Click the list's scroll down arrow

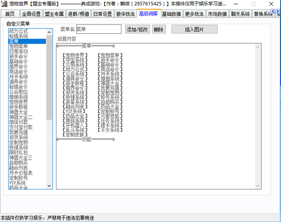pyautogui.click(x=49, y=186)
